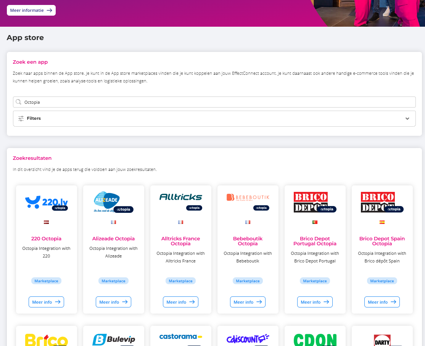This screenshot has width=425, height=346.
Task: Open the Alizeade Octopia title link
Action: coord(114,239)
